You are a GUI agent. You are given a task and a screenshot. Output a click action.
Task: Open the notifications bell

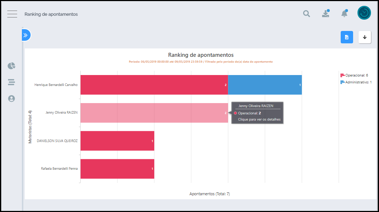coord(344,14)
